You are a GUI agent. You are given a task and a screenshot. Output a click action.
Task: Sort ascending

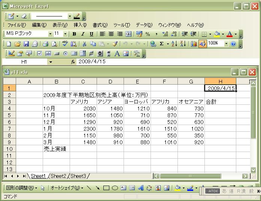[x=174, y=44]
